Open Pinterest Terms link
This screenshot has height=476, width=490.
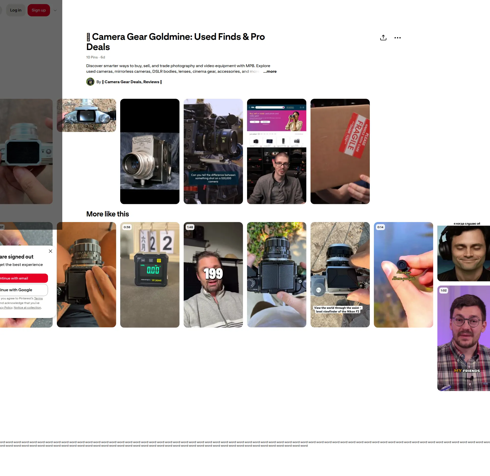click(x=39, y=298)
